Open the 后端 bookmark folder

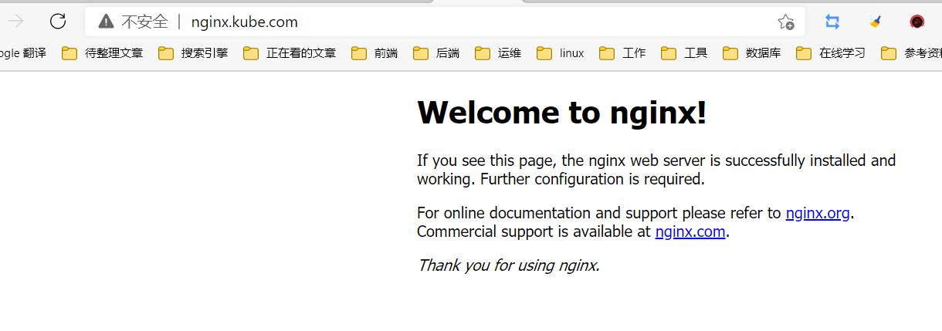[436, 53]
